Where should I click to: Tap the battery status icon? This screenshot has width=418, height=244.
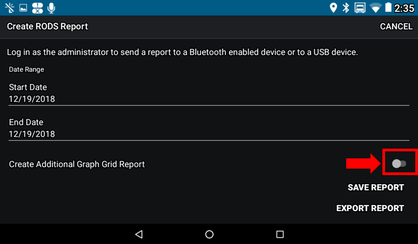388,8
